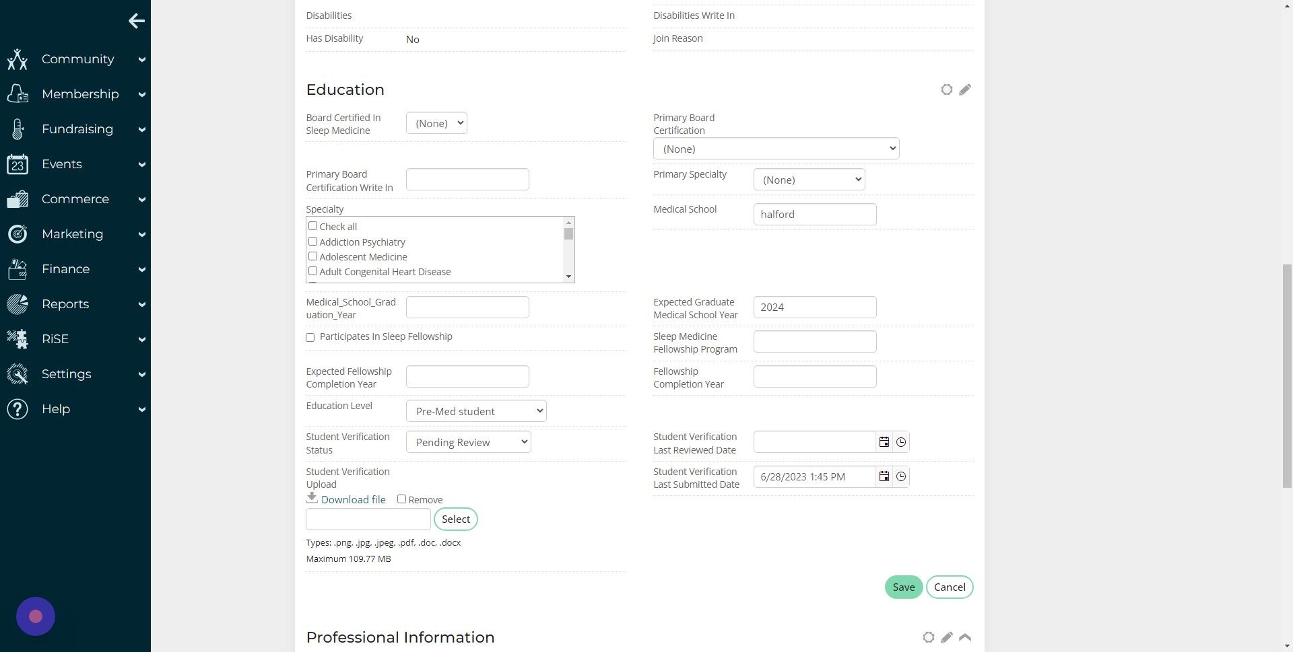Click Select to choose a file
The height and width of the screenshot is (652, 1293).
(456, 519)
